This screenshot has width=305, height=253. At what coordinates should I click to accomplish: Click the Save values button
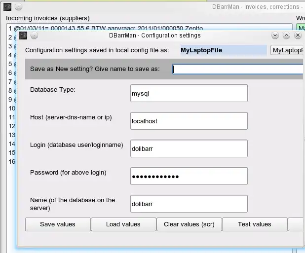pyautogui.click(x=58, y=224)
